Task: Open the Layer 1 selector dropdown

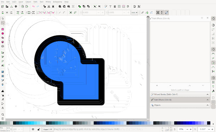Action: click(x=47, y=130)
